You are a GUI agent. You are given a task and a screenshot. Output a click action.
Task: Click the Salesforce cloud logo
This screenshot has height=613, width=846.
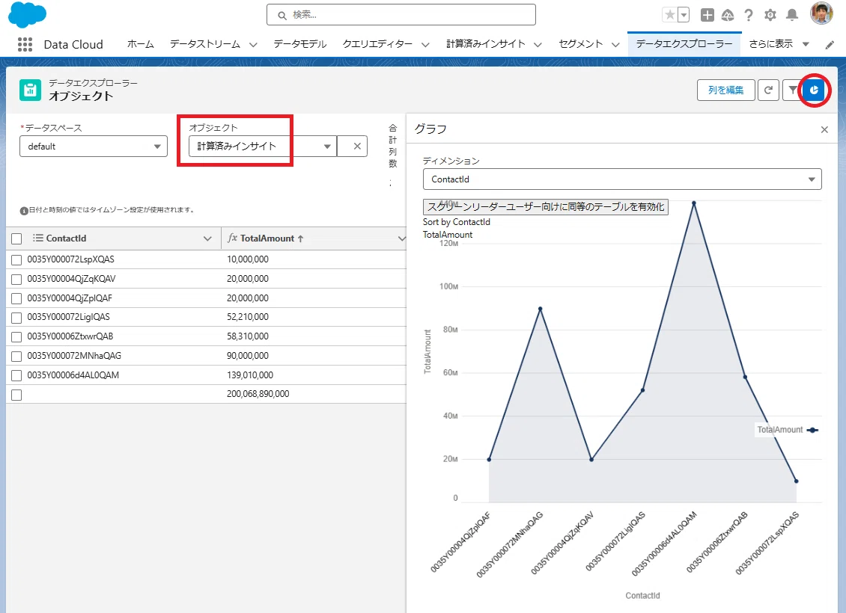(27, 14)
